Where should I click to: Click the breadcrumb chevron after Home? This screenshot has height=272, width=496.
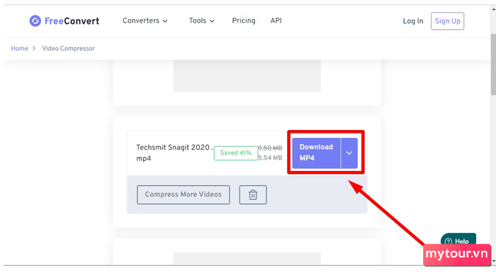[34, 48]
